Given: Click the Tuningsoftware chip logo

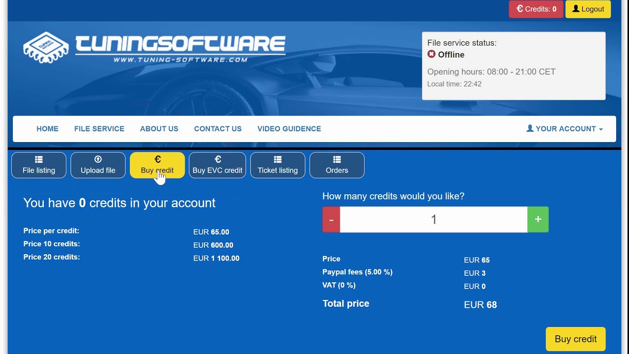Looking at the screenshot, I should 46,47.
